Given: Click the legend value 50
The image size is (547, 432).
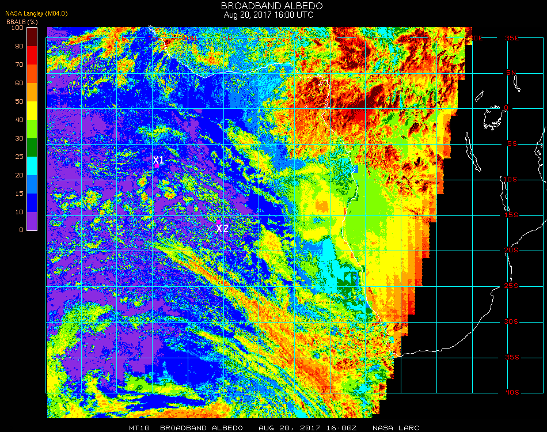Looking at the screenshot, I should pos(19,101).
